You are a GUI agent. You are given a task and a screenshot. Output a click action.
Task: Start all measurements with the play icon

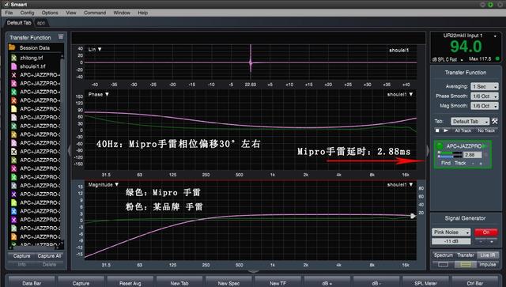[x=446, y=130]
